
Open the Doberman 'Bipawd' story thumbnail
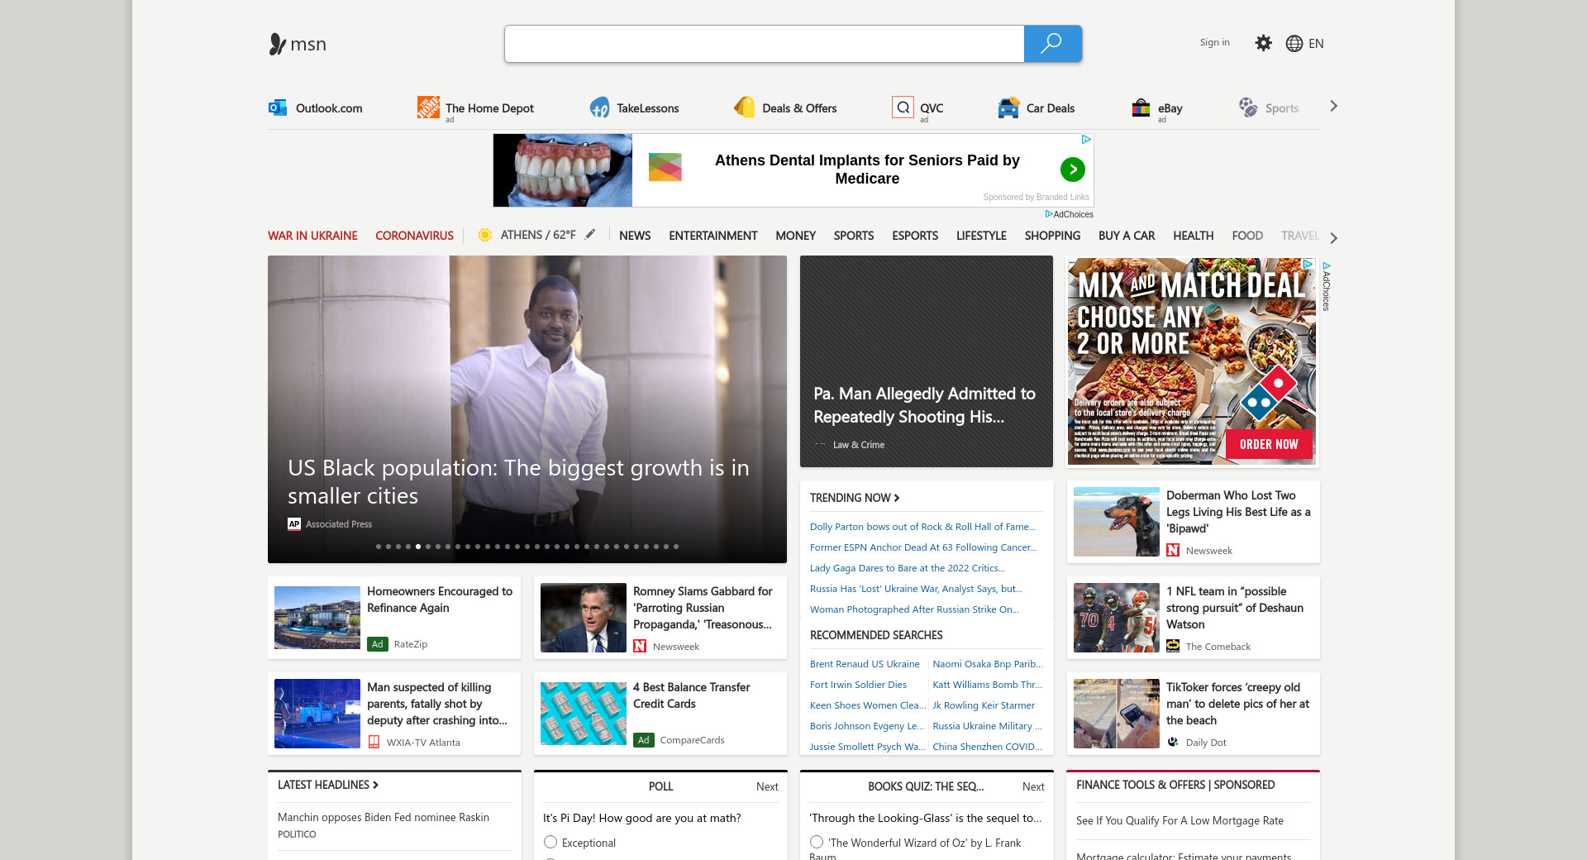click(x=1116, y=522)
